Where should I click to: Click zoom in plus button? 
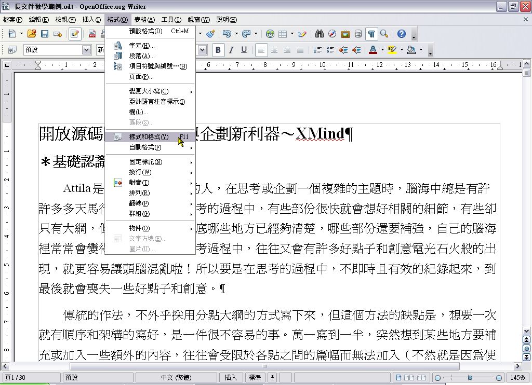click(499, 378)
